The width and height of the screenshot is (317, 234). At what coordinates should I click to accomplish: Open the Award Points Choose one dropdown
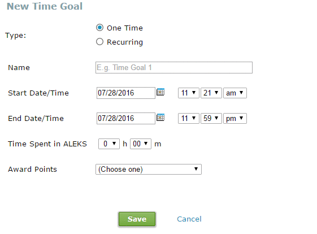pyautogui.click(x=149, y=169)
